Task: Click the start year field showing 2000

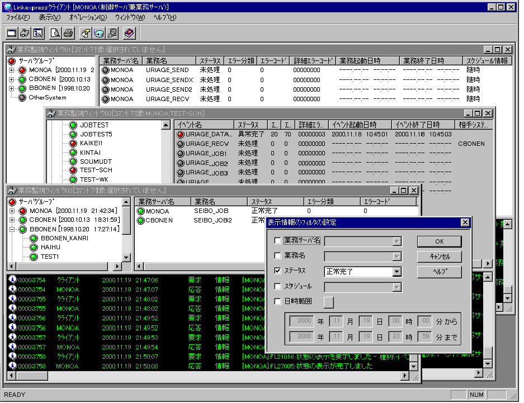Action: (x=301, y=321)
